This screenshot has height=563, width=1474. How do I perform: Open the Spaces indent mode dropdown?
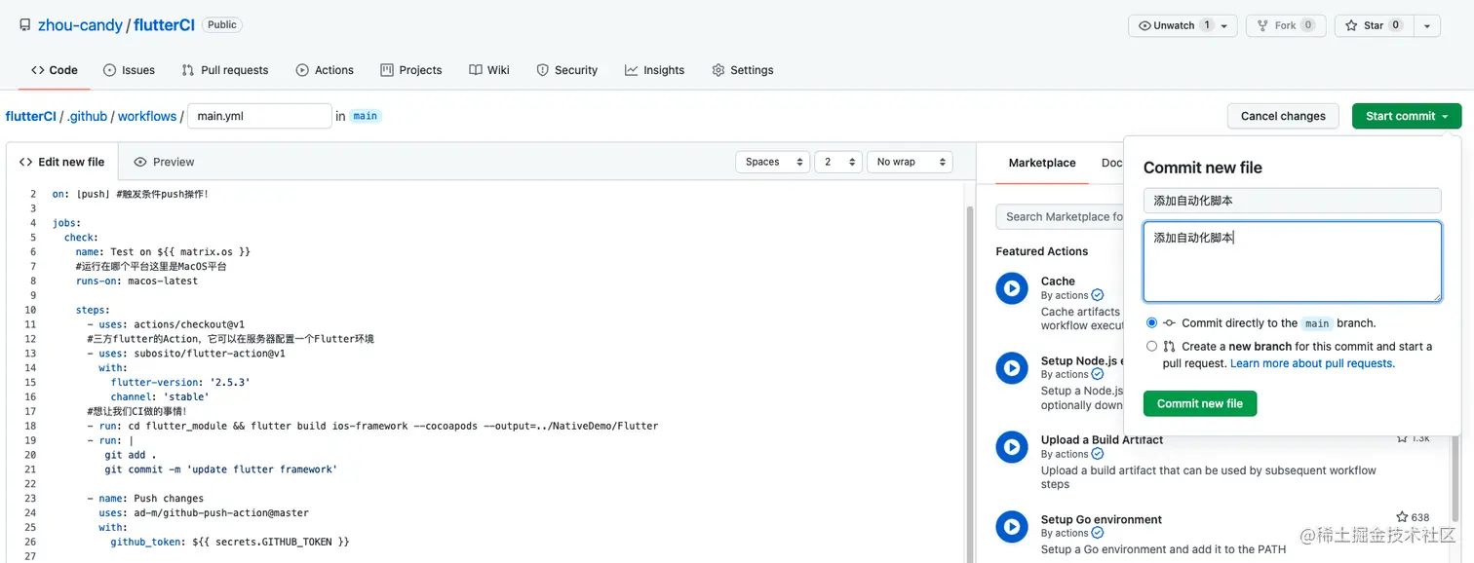pos(773,162)
